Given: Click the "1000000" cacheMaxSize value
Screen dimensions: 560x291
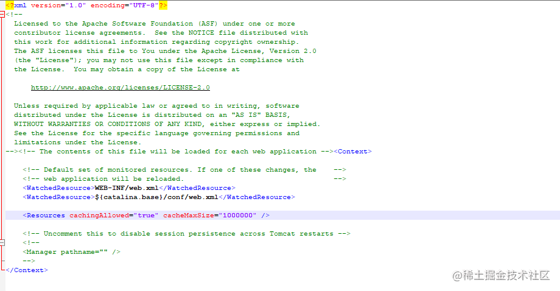Looking at the screenshot, I should tap(237, 216).
